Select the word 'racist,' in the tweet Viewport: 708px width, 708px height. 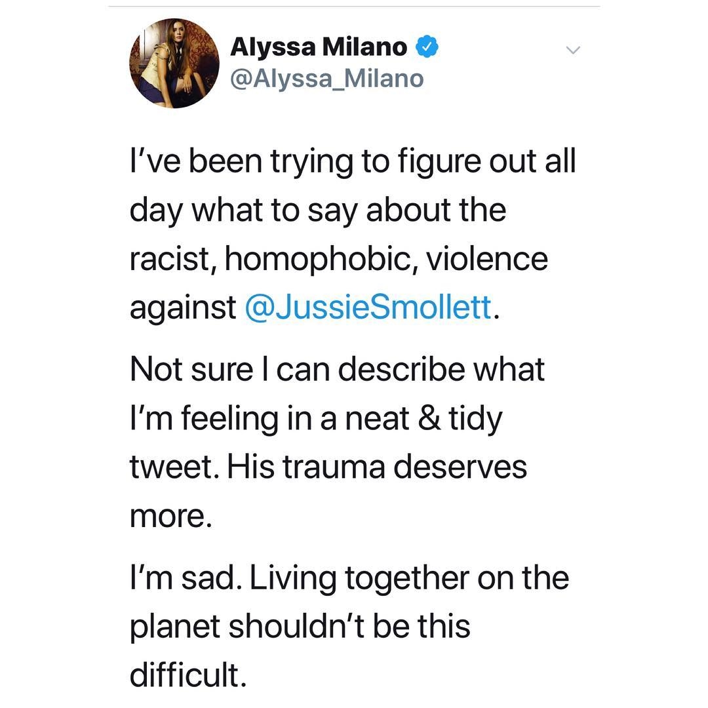click(173, 259)
